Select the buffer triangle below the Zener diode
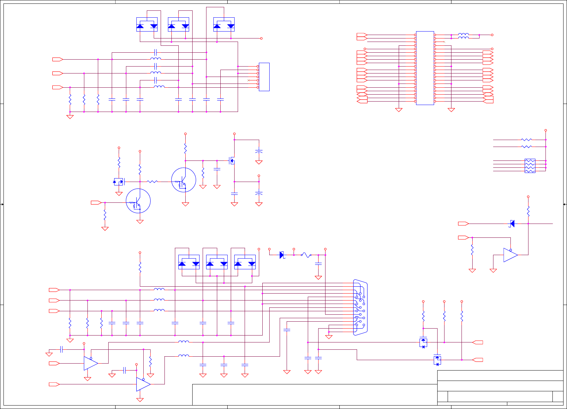The width and height of the screenshot is (567, 409). click(510, 255)
